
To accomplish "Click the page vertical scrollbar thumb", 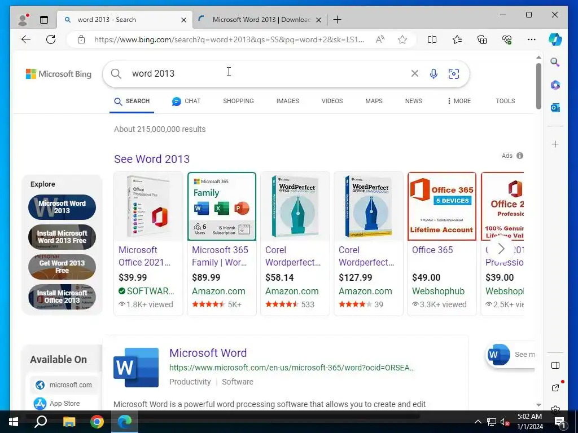I will click(x=538, y=86).
